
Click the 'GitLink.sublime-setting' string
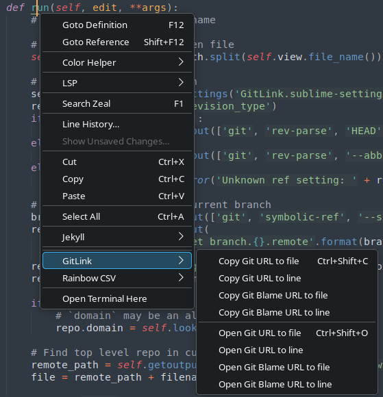308,94
